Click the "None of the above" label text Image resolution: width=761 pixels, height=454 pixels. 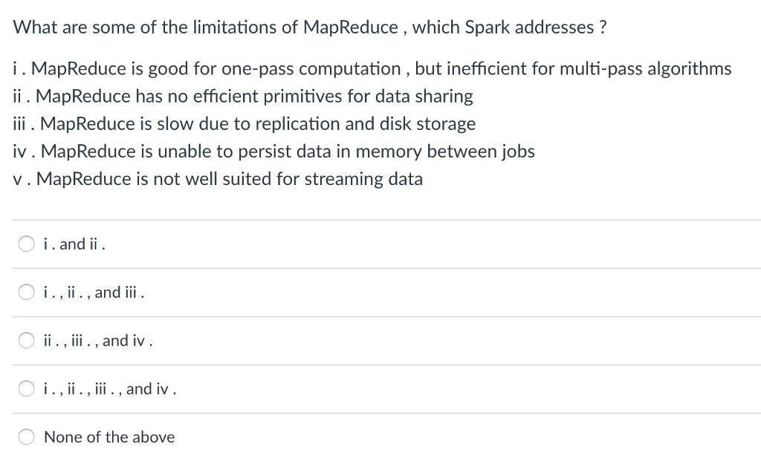click(x=109, y=437)
